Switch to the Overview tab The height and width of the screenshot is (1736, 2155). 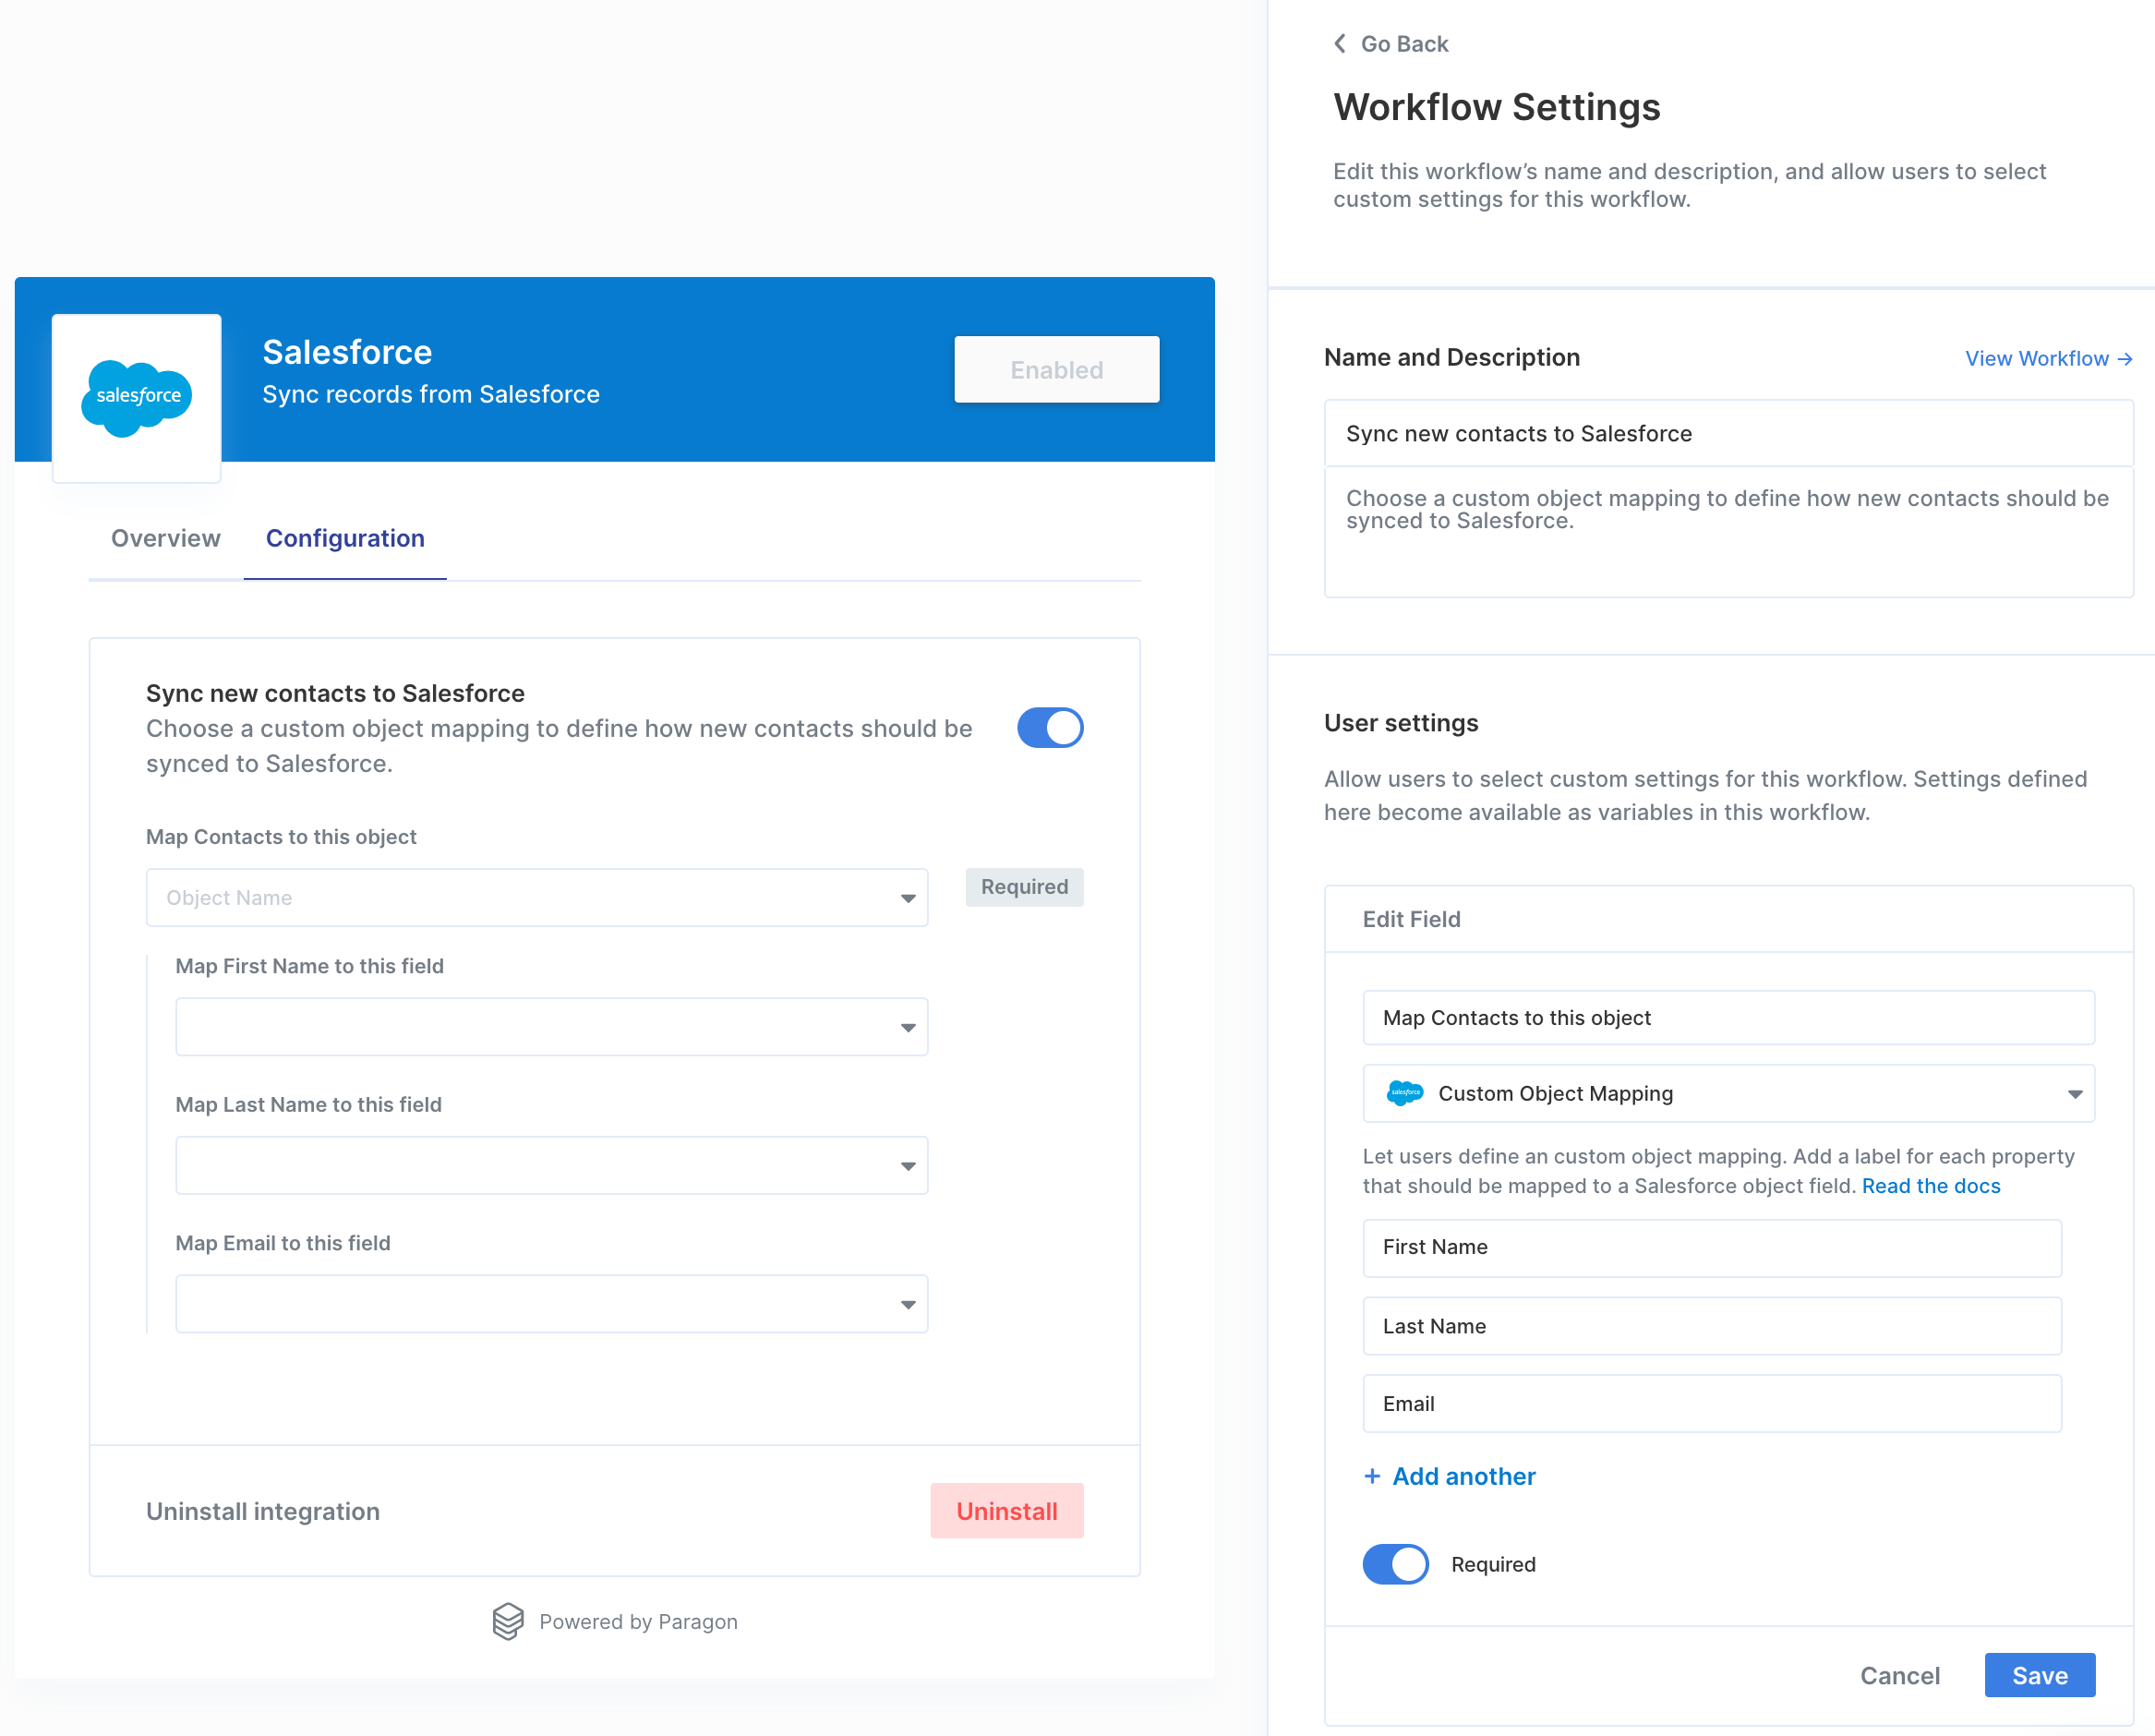tap(166, 538)
